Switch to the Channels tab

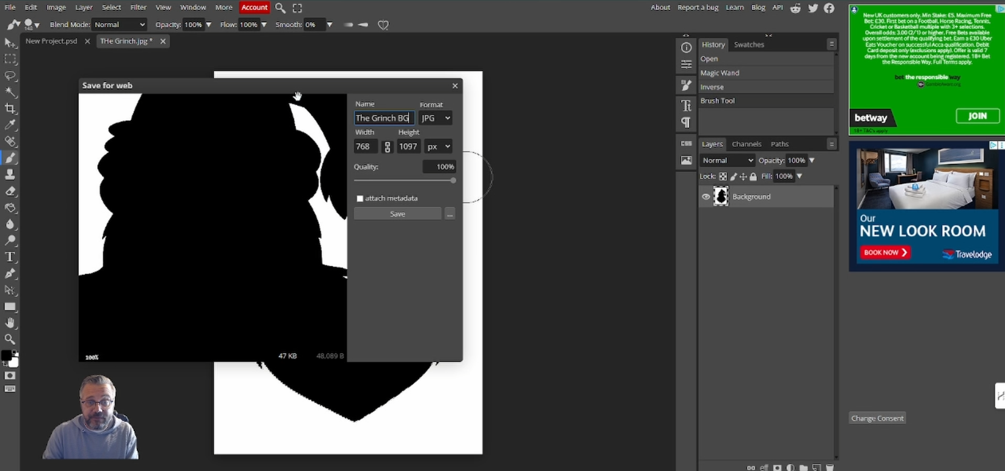(x=746, y=144)
